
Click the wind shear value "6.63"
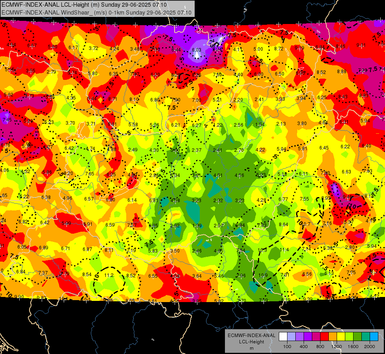tap(346, 171)
